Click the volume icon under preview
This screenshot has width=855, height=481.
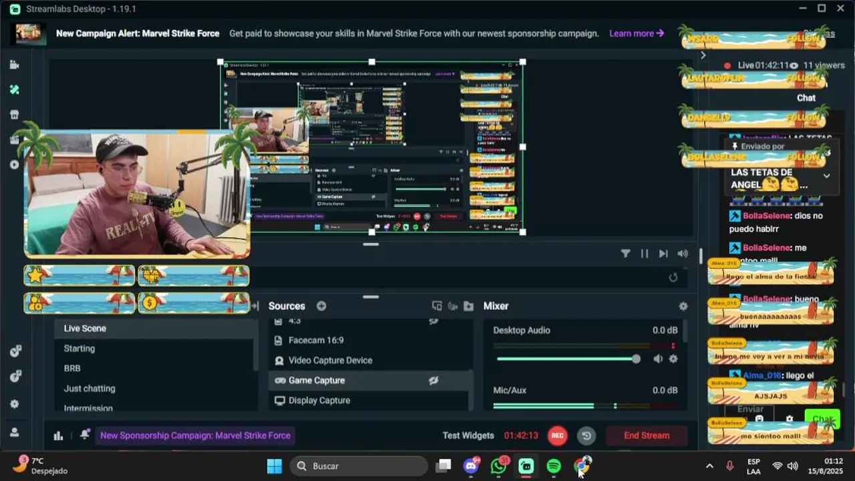tap(683, 254)
